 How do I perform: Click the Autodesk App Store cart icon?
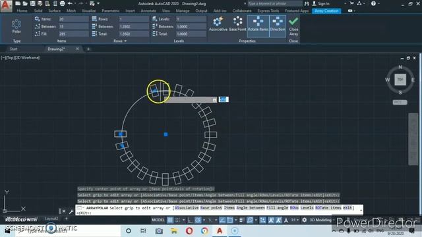coord(351,3)
